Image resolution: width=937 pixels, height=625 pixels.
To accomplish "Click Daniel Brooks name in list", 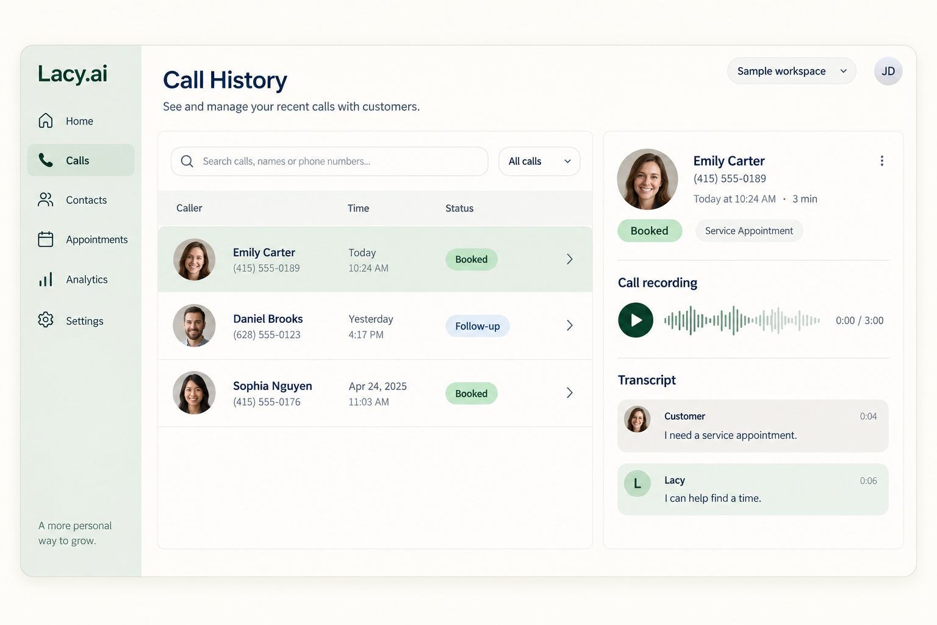I will 268,319.
